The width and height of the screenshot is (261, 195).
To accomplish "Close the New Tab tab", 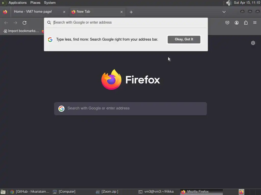I will coord(122,12).
